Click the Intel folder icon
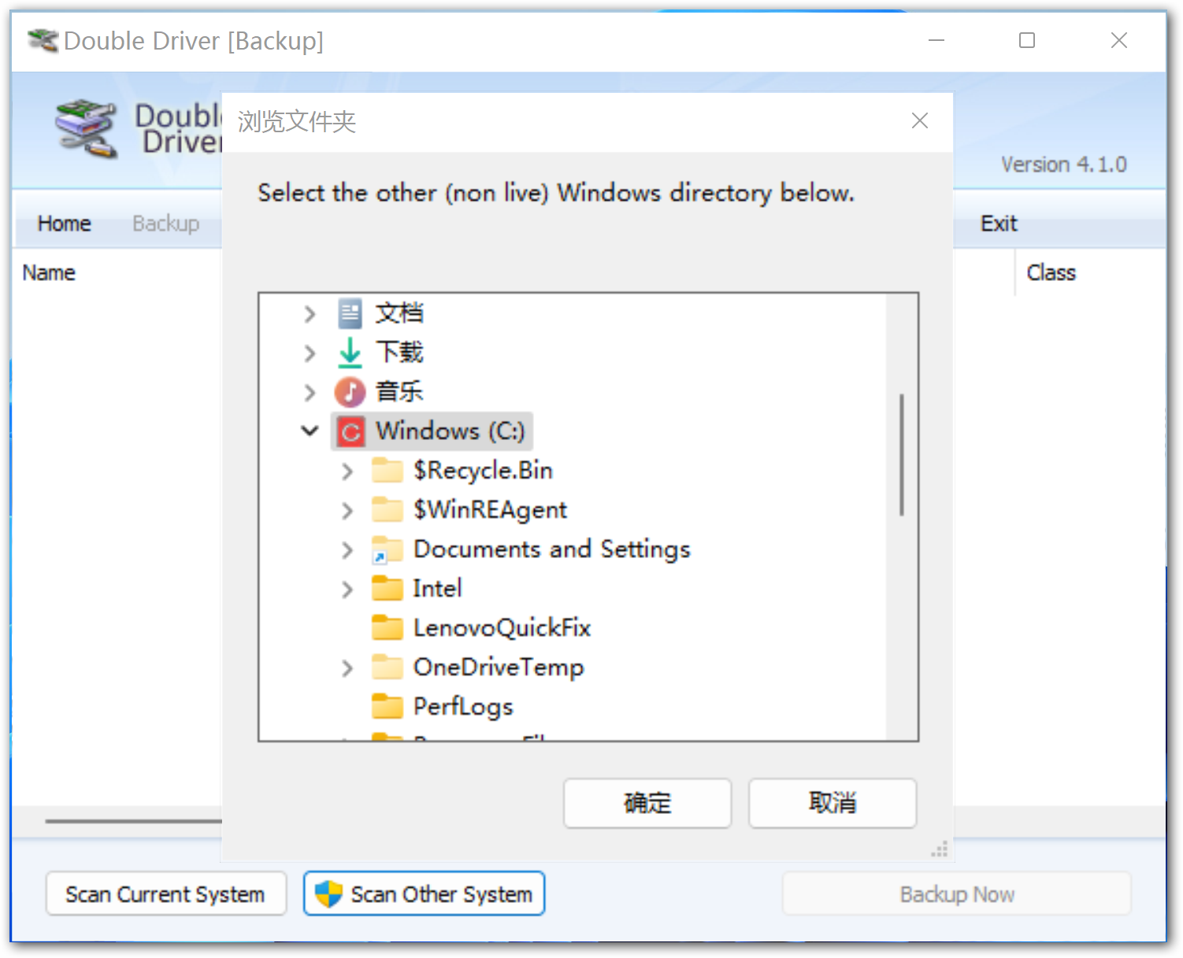The image size is (1183, 958). (388, 588)
